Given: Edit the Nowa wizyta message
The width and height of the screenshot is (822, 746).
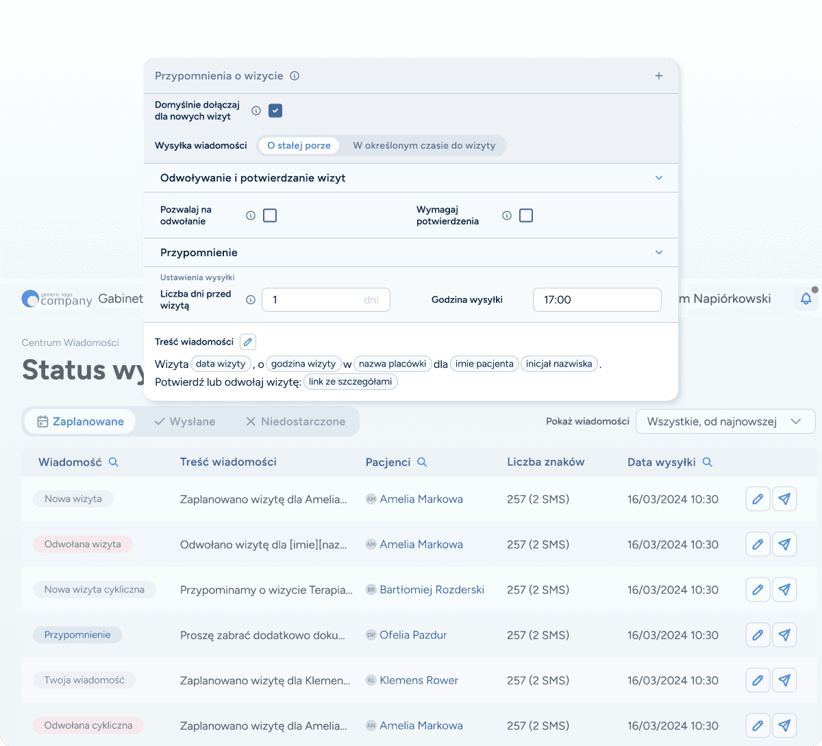Looking at the screenshot, I should click(x=758, y=499).
